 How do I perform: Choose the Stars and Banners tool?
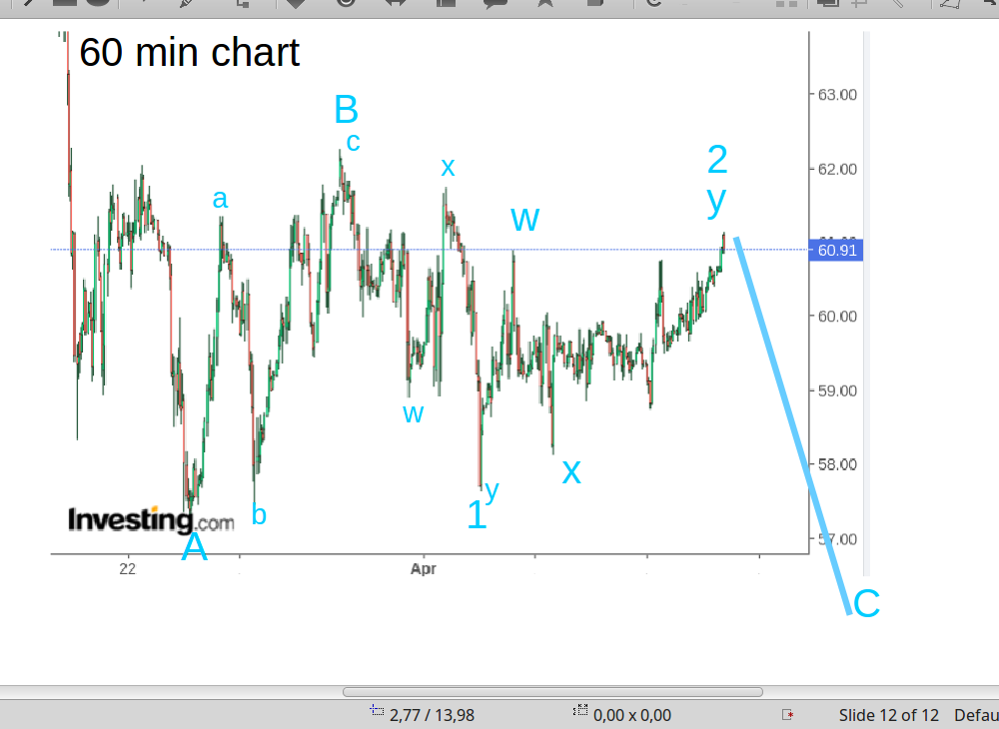pyautogui.click(x=545, y=3)
